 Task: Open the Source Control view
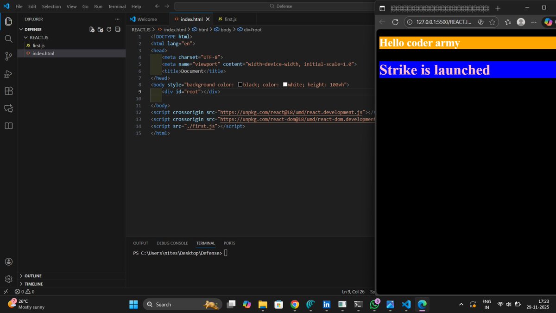(8, 56)
